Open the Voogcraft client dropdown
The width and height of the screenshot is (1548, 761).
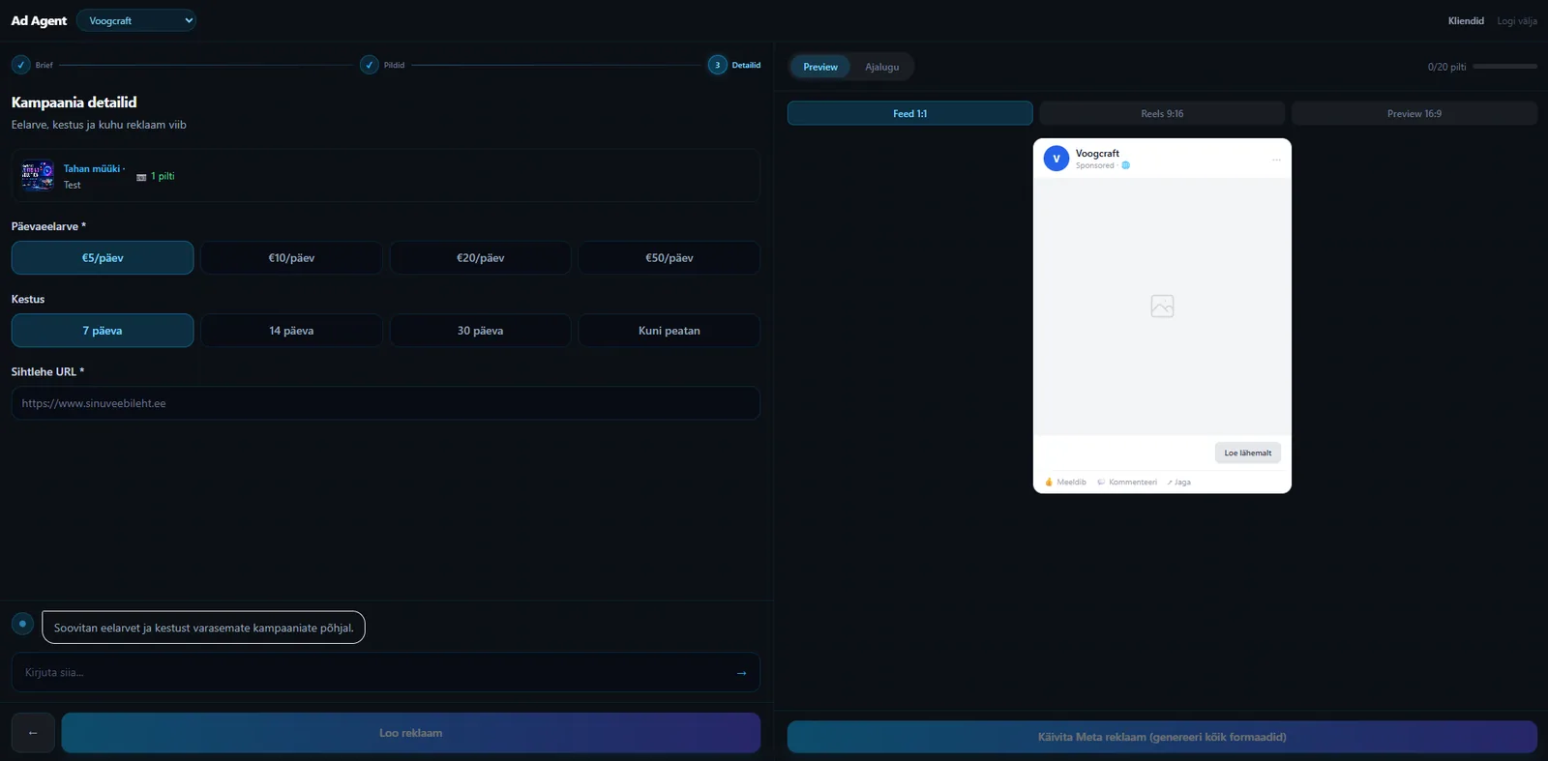[135, 20]
